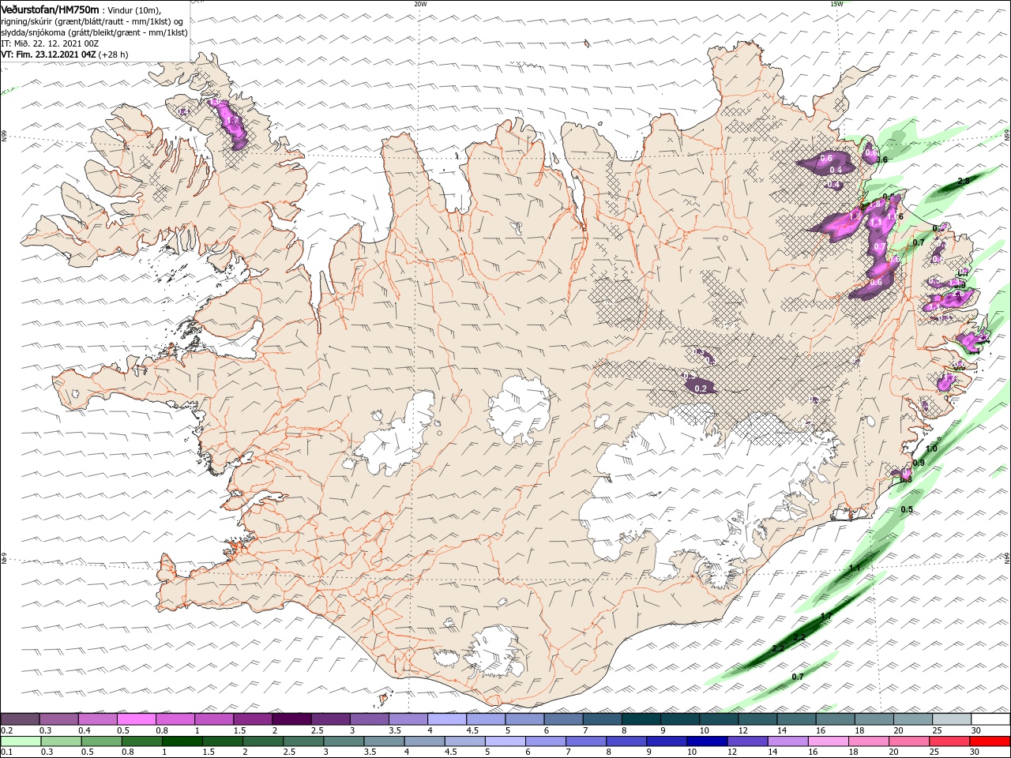
Task: Click the lavender top-row swatch starting at 4
Action: point(446,719)
